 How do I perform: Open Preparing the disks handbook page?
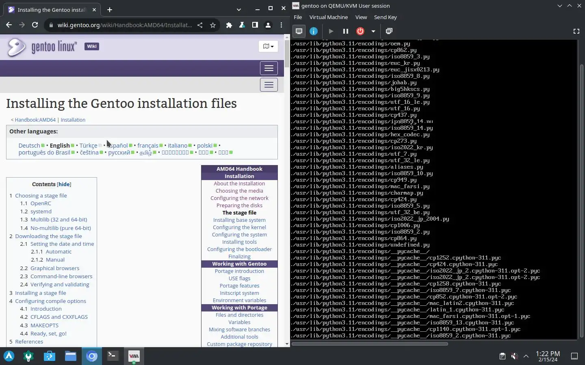[x=239, y=206]
